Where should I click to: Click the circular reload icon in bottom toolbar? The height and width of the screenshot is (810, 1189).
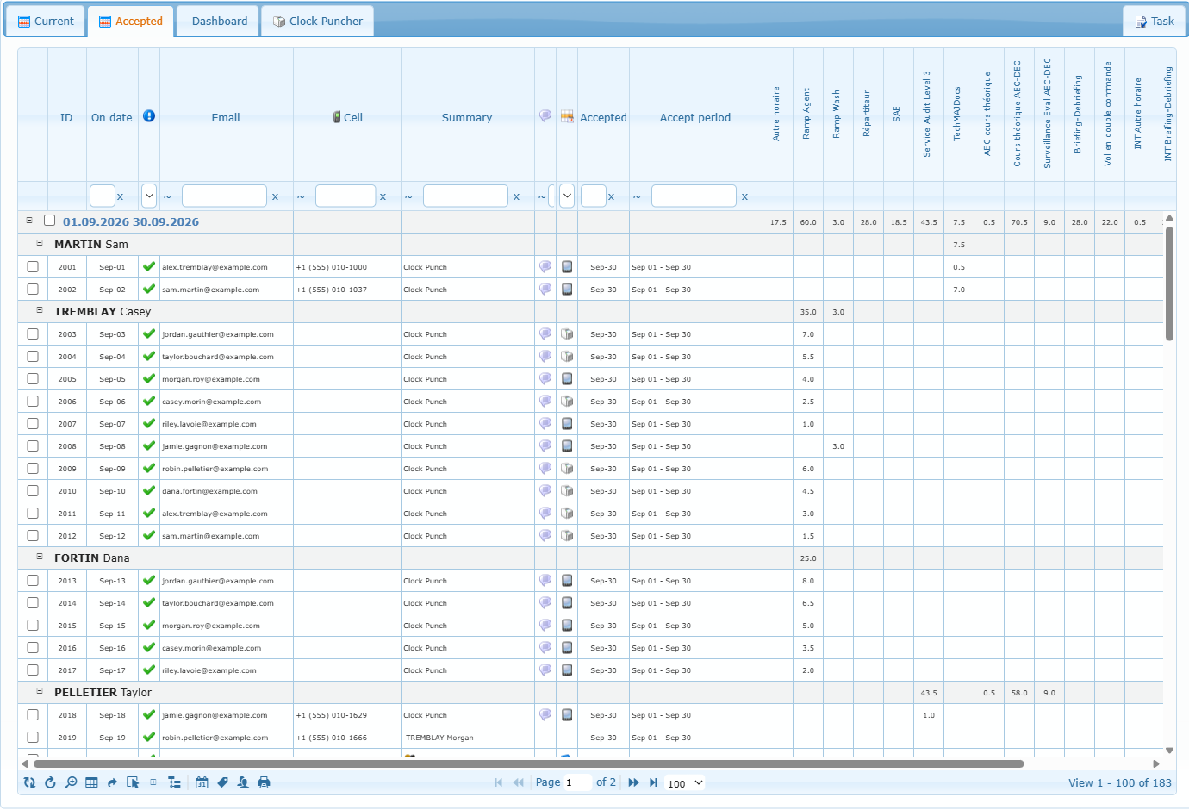(x=50, y=782)
